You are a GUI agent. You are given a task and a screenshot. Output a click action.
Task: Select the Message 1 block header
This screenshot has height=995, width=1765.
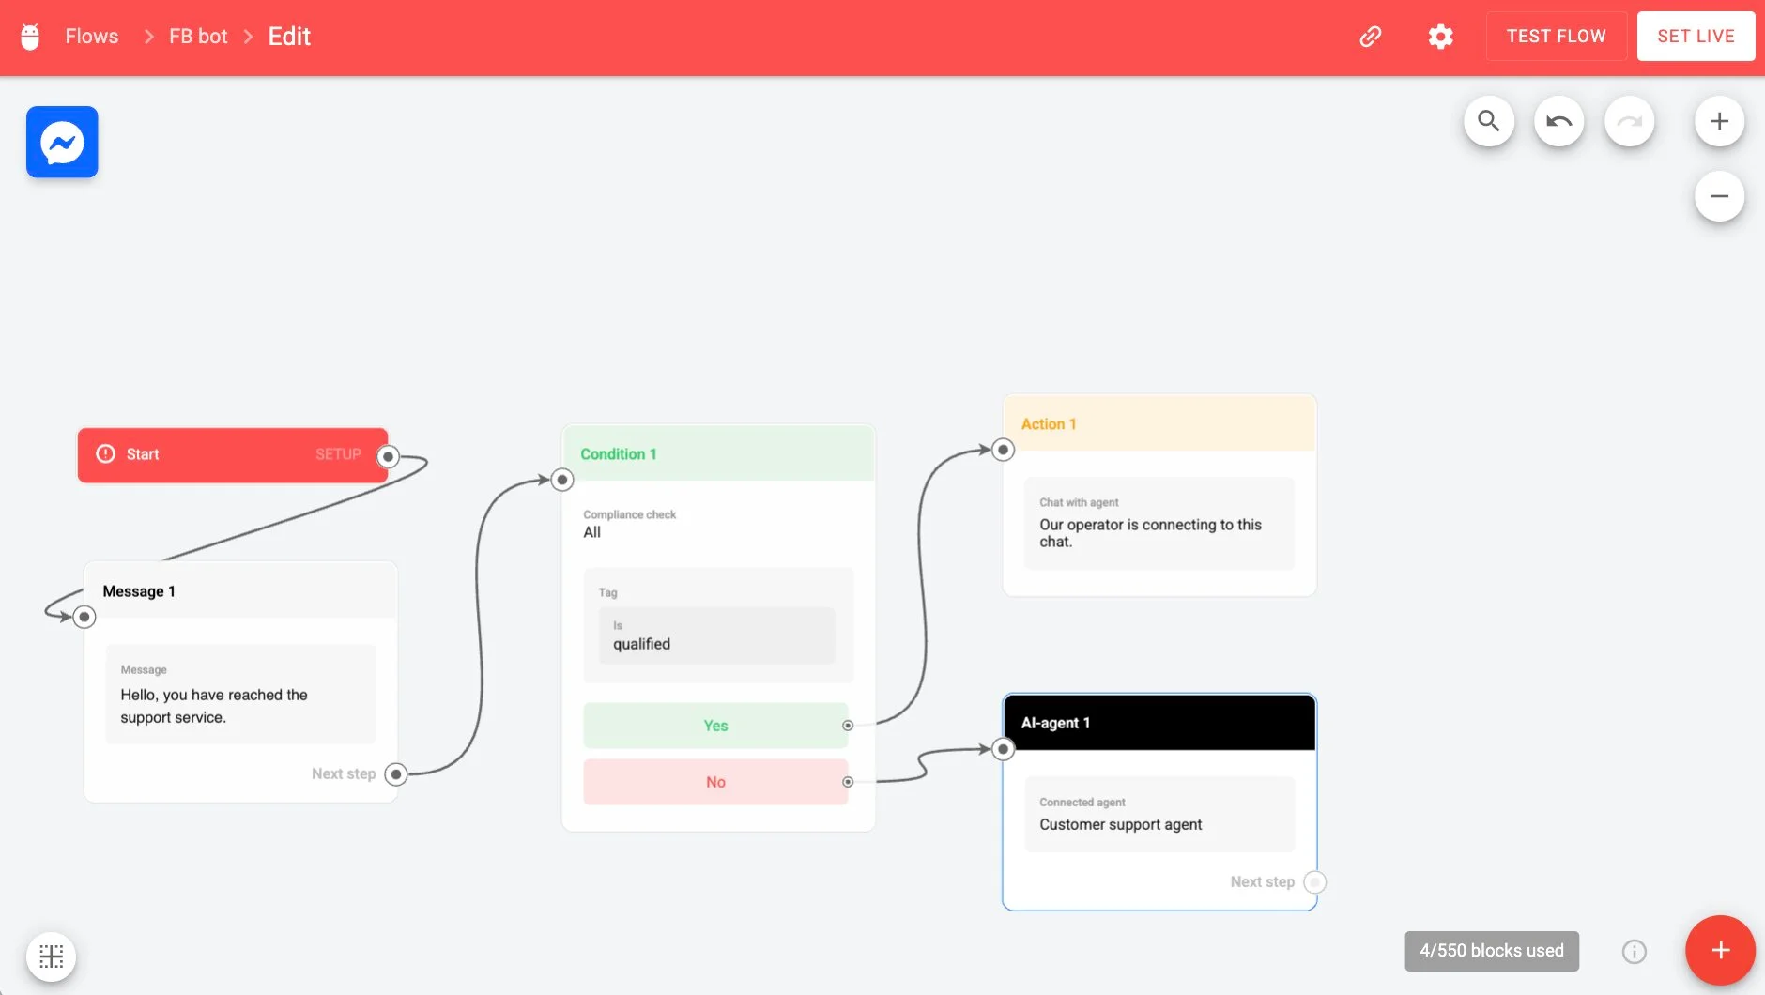[x=240, y=591]
